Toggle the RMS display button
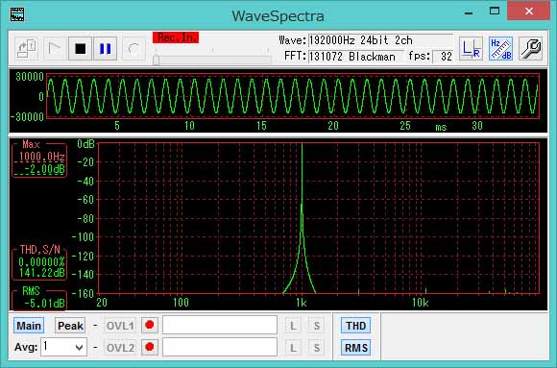 (355, 348)
